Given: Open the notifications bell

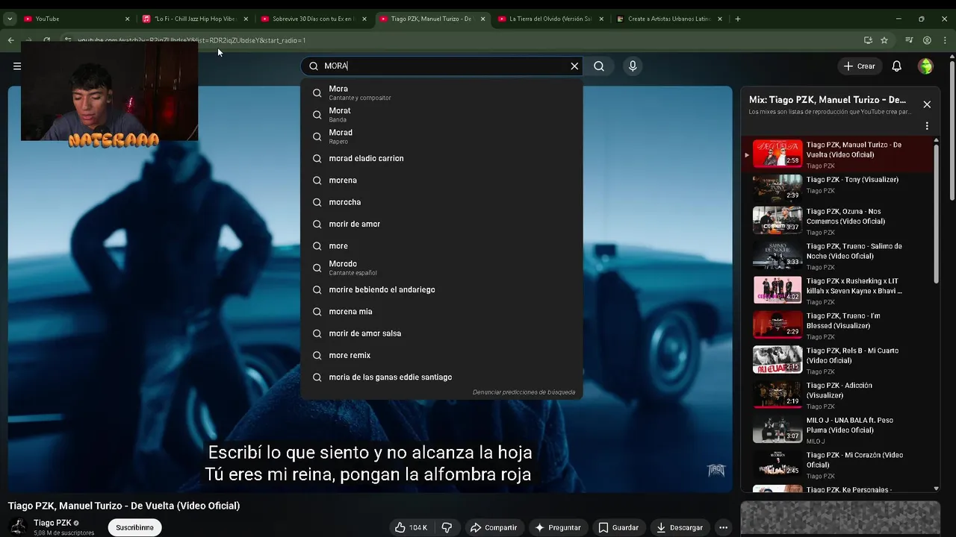Looking at the screenshot, I should pyautogui.click(x=896, y=66).
